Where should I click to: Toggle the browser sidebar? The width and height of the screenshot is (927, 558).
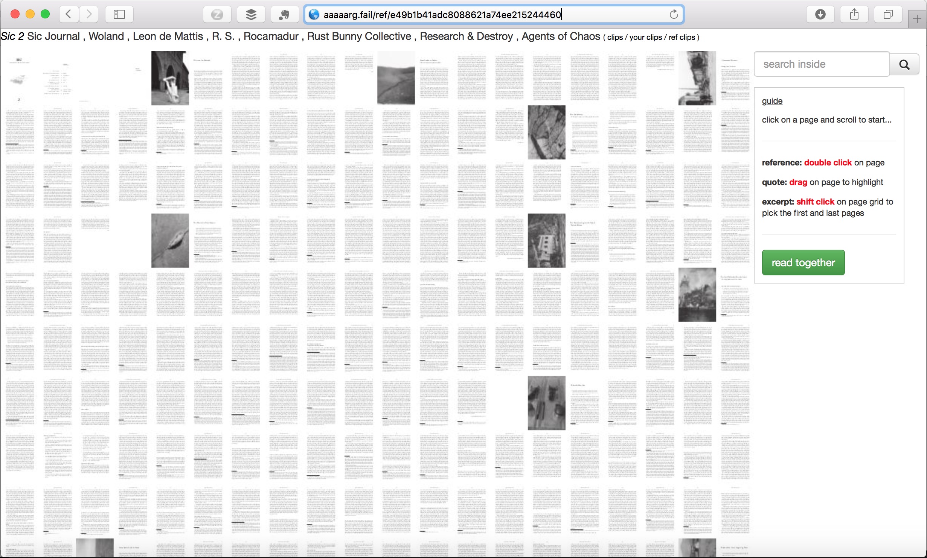[119, 14]
